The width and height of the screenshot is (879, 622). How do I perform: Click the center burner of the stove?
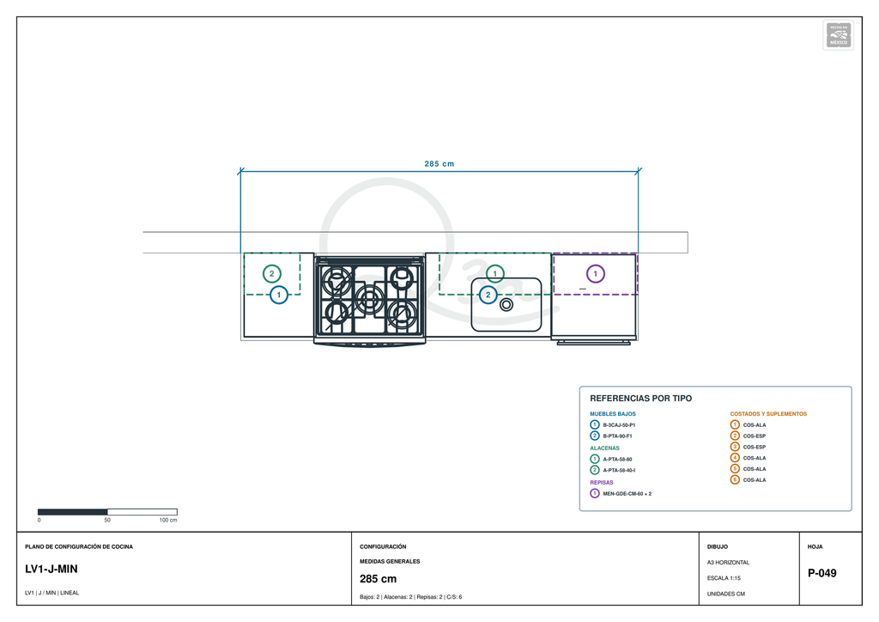click(370, 298)
